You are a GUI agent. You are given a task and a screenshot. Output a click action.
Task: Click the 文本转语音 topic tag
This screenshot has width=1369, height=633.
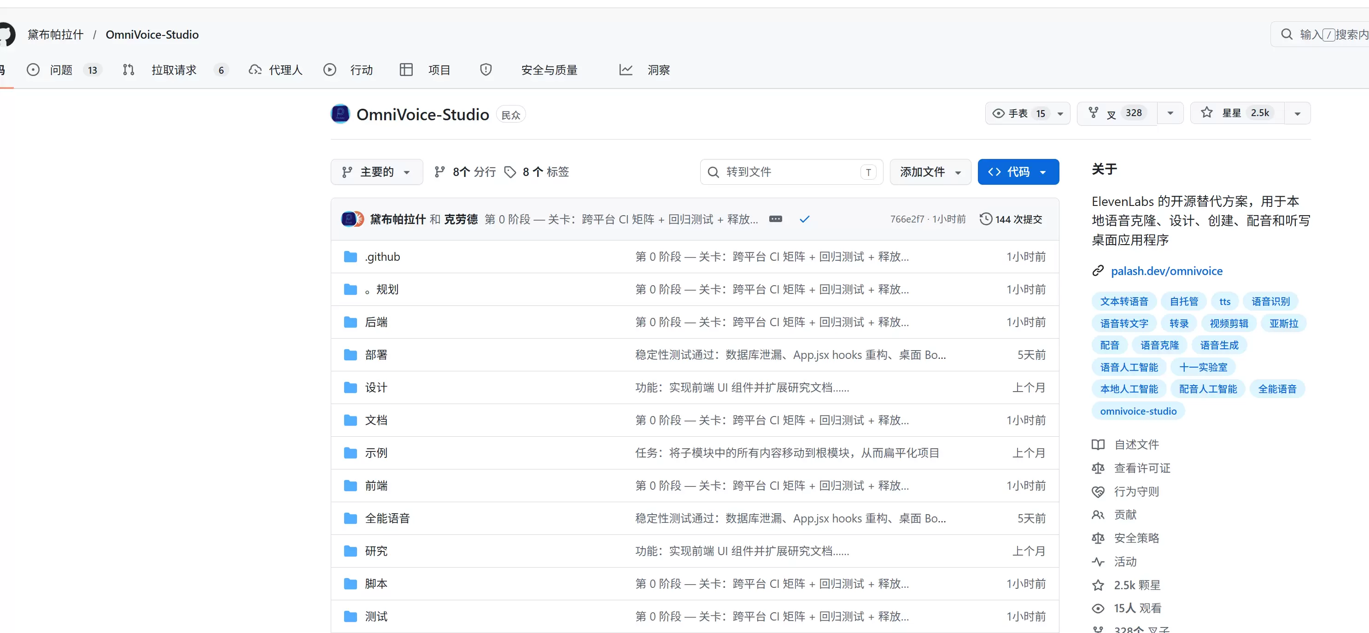pyautogui.click(x=1123, y=301)
